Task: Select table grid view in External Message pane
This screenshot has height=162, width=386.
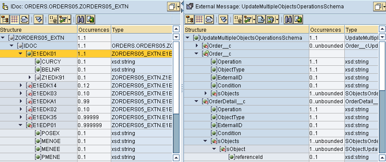Action: click(x=199, y=19)
